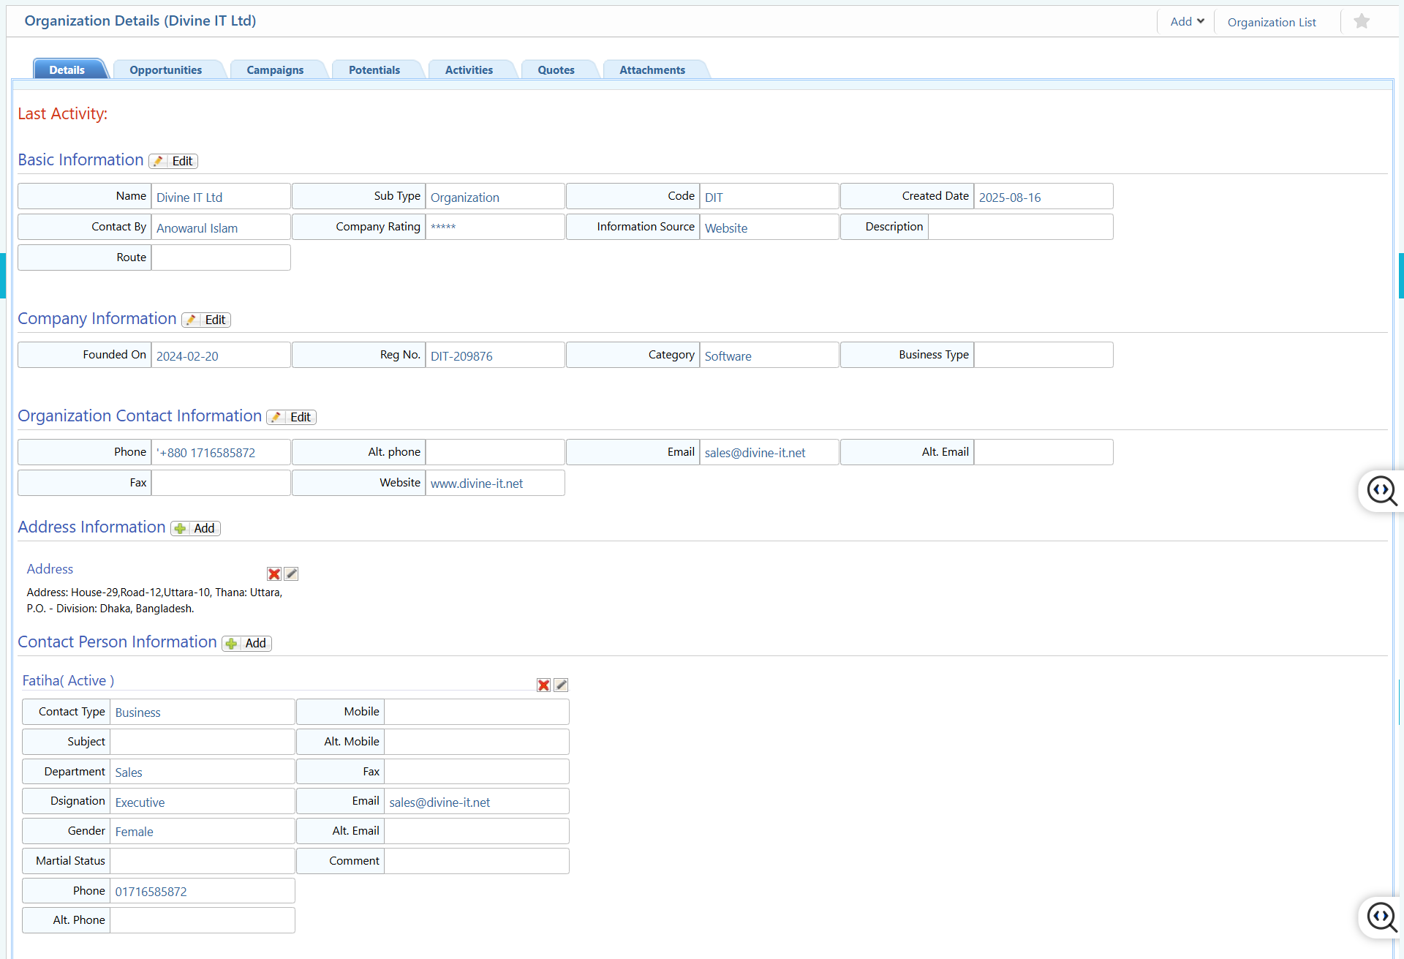Edit the Organization Contact Information section
This screenshot has height=959, width=1404.
pos(291,417)
